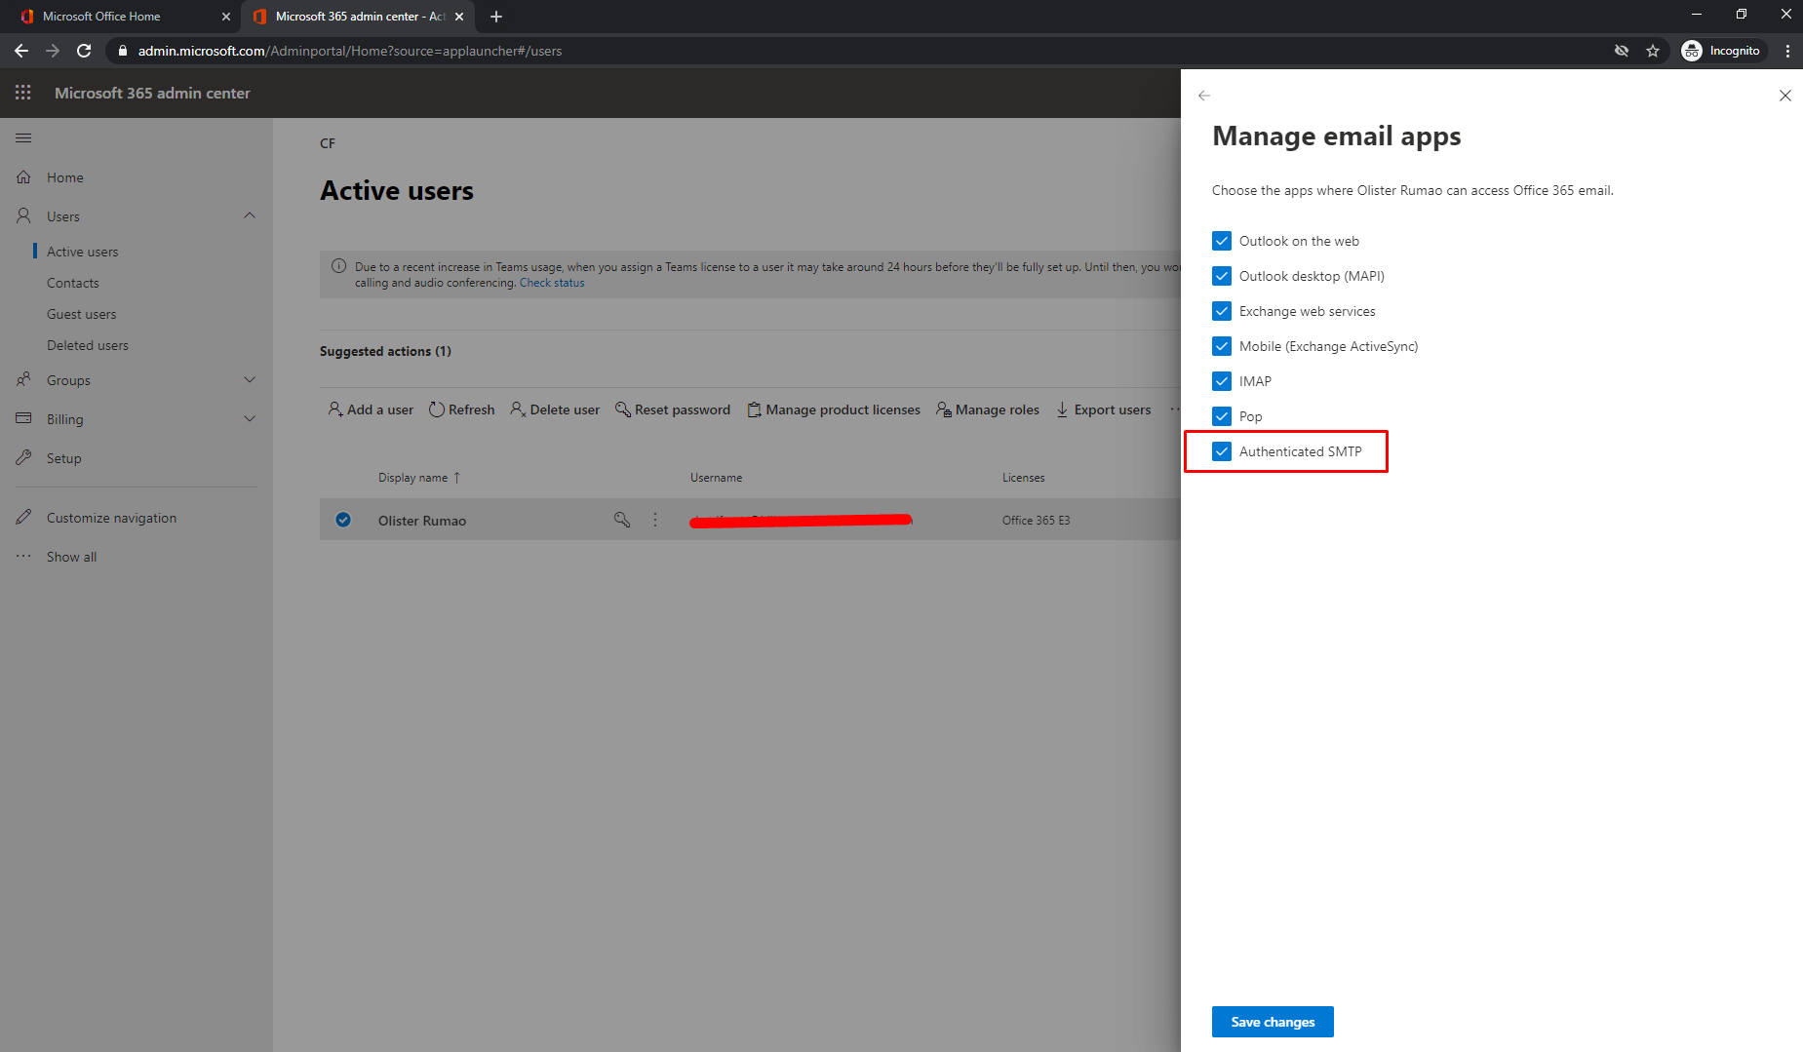The height and width of the screenshot is (1052, 1803).
Task: Click Export users
Action: (1103, 409)
